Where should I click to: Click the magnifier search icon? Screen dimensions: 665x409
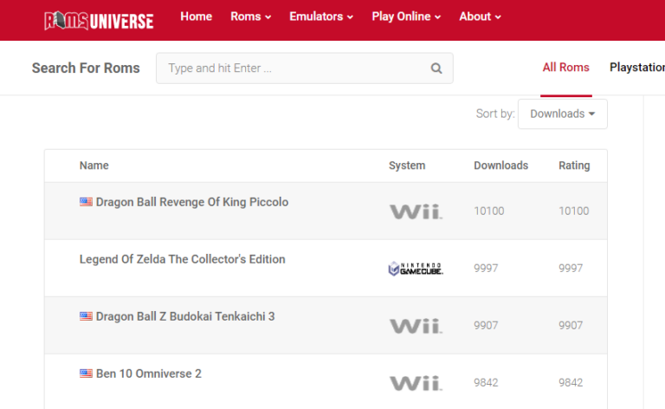coord(436,68)
